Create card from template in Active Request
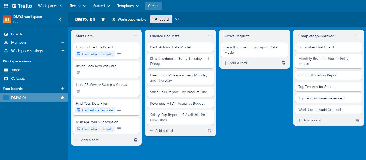This screenshot has height=160, width=366. [x=284, y=63]
